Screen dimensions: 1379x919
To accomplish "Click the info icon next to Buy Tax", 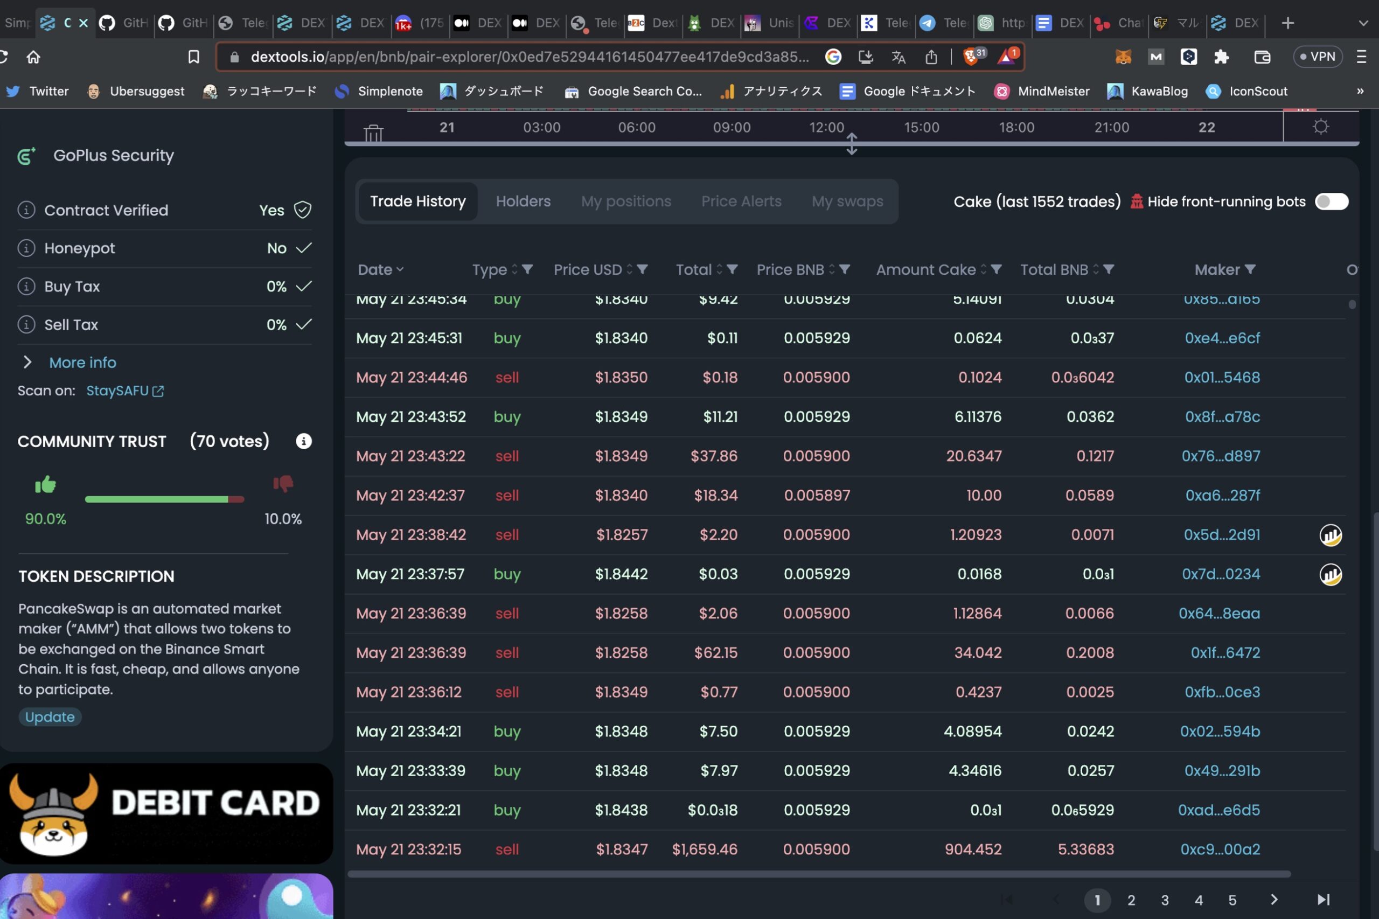I will point(27,286).
